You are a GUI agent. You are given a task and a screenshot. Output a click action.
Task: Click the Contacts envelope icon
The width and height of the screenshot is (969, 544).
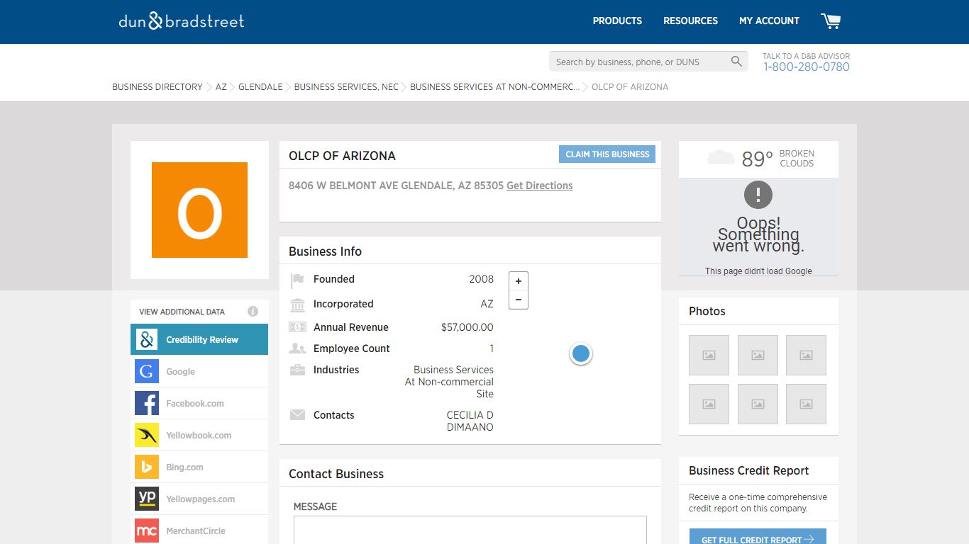click(297, 415)
